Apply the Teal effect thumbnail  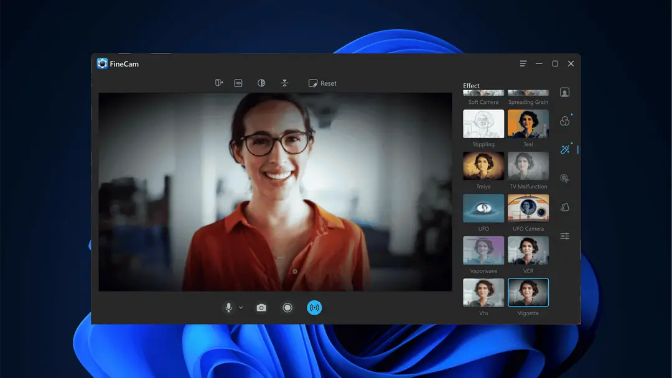(x=528, y=124)
